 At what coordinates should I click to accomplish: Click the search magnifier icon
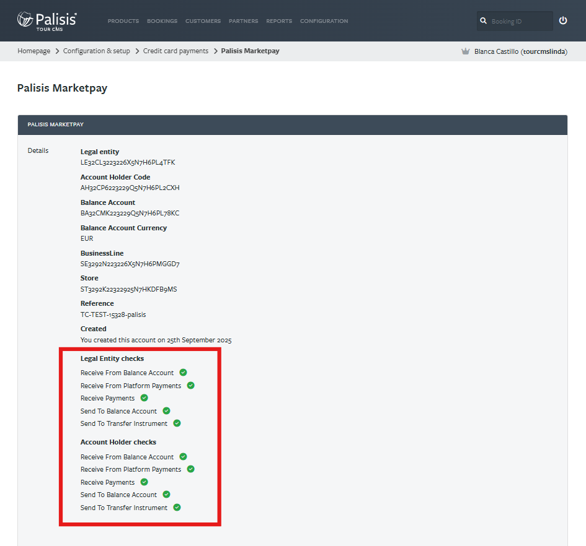pos(483,21)
